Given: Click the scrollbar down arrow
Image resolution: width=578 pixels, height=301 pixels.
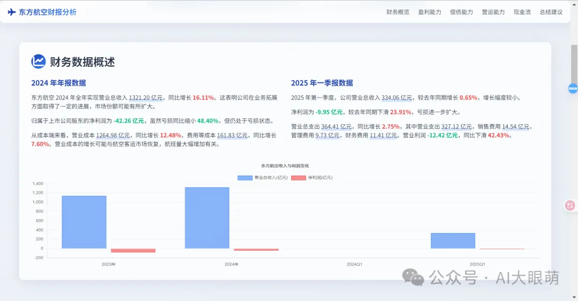Looking at the screenshot, I should click(574, 297).
